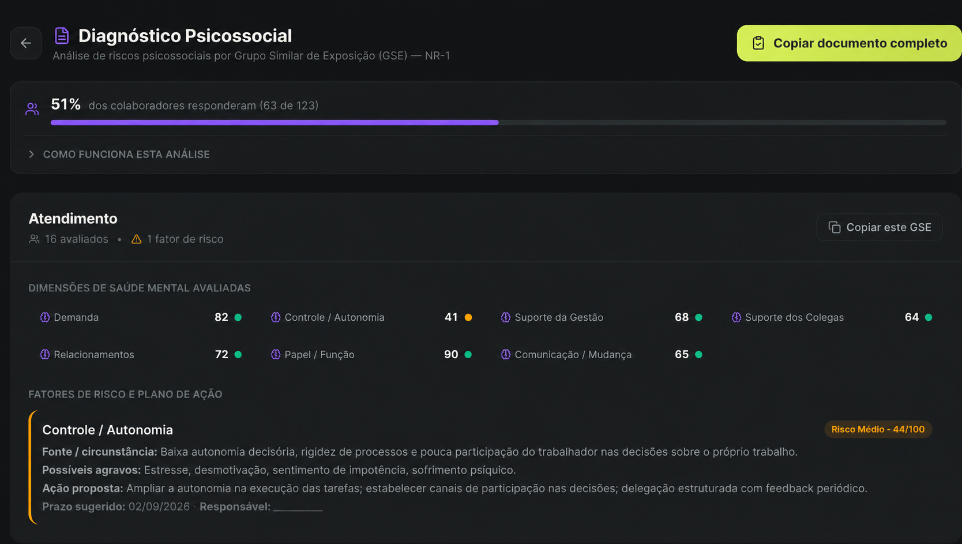Click the chevron beside COMO FUNCIONA ESTA ANÁLISE
The width and height of the screenshot is (962, 544).
[32, 155]
